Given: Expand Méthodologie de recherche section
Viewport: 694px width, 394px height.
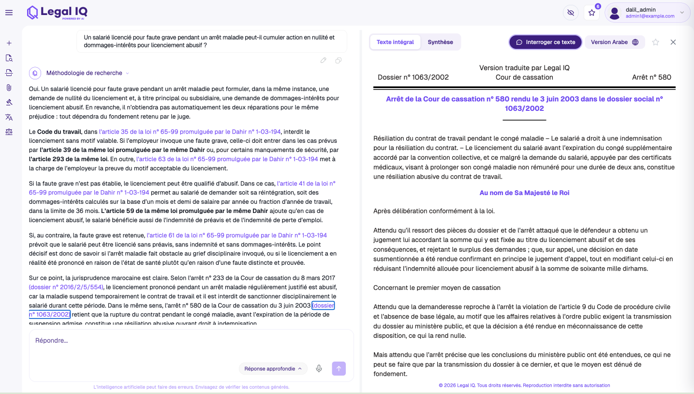Looking at the screenshot, I should pyautogui.click(x=88, y=73).
